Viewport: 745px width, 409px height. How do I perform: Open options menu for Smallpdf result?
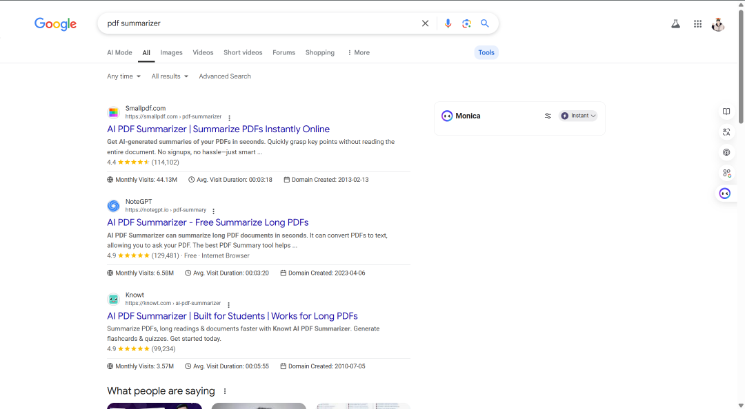[229, 118]
